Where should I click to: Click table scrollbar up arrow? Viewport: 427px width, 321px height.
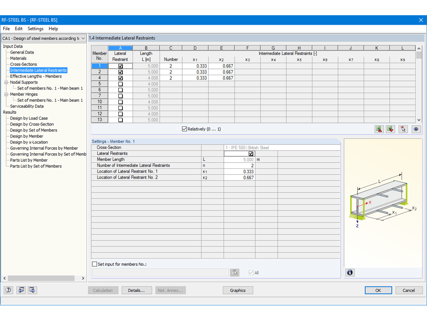tap(419, 48)
